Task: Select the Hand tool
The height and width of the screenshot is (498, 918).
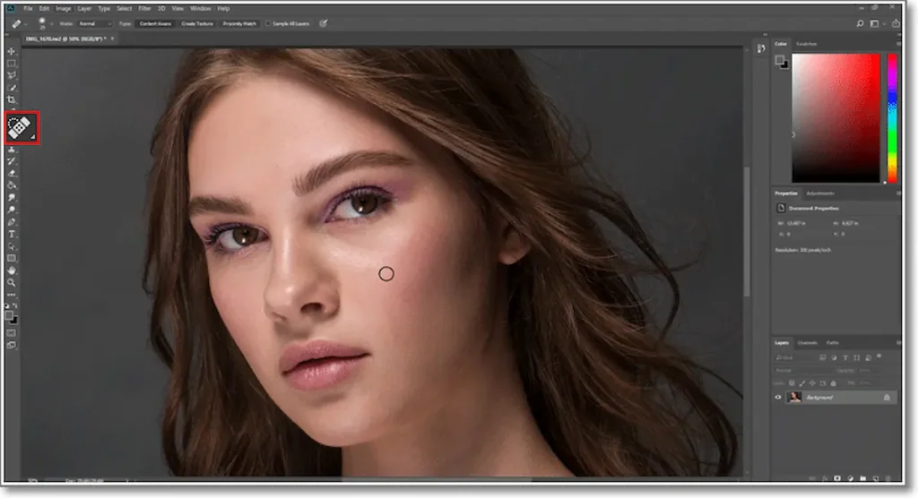Action: click(x=11, y=271)
